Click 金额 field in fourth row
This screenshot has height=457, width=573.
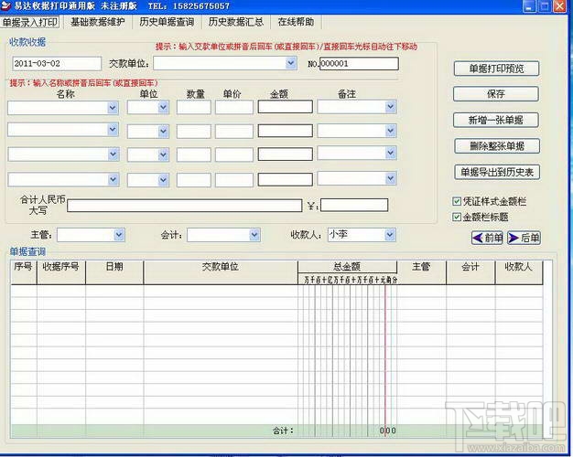286,179
